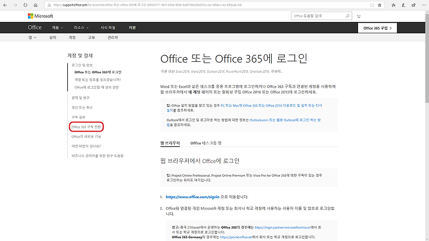Click the 'Office 365 구입' button

click(x=377, y=28)
